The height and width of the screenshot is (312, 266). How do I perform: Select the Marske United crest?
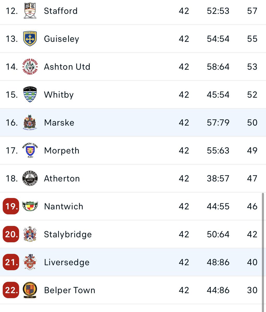30,122
